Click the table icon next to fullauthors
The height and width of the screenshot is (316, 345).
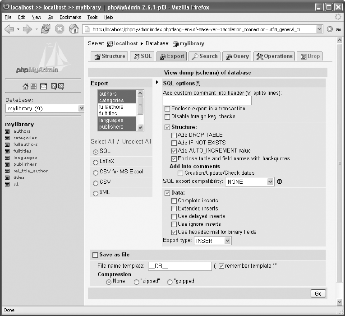click(7, 144)
